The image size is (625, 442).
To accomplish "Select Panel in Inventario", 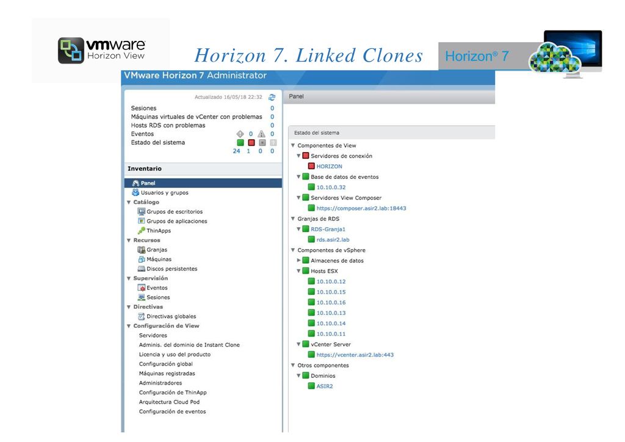I will pos(203,183).
